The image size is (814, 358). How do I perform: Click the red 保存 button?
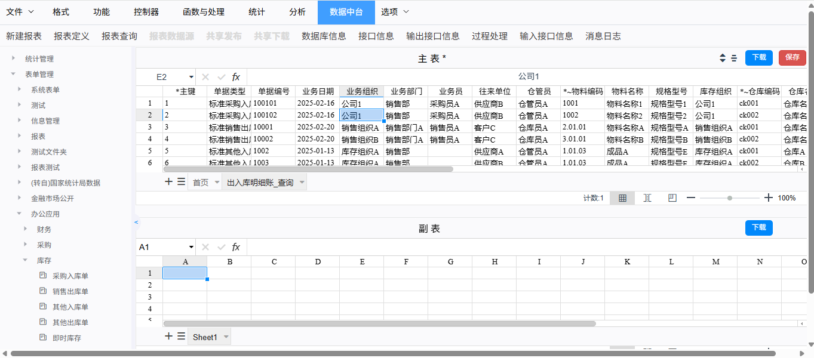(792, 58)
